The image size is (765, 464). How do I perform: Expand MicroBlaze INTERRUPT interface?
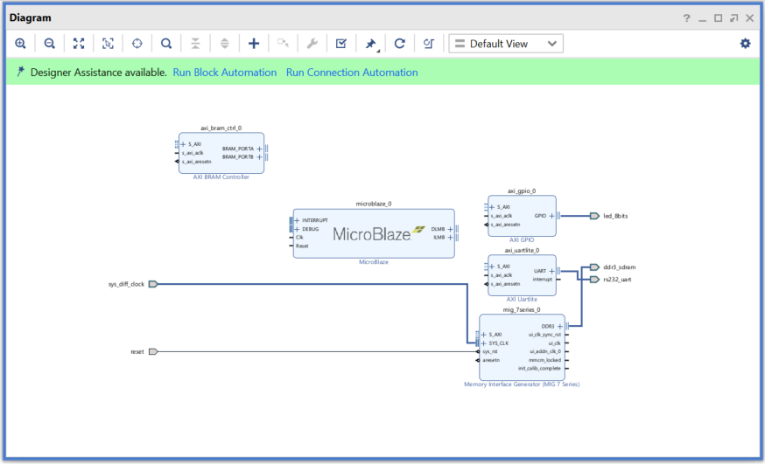297,220
